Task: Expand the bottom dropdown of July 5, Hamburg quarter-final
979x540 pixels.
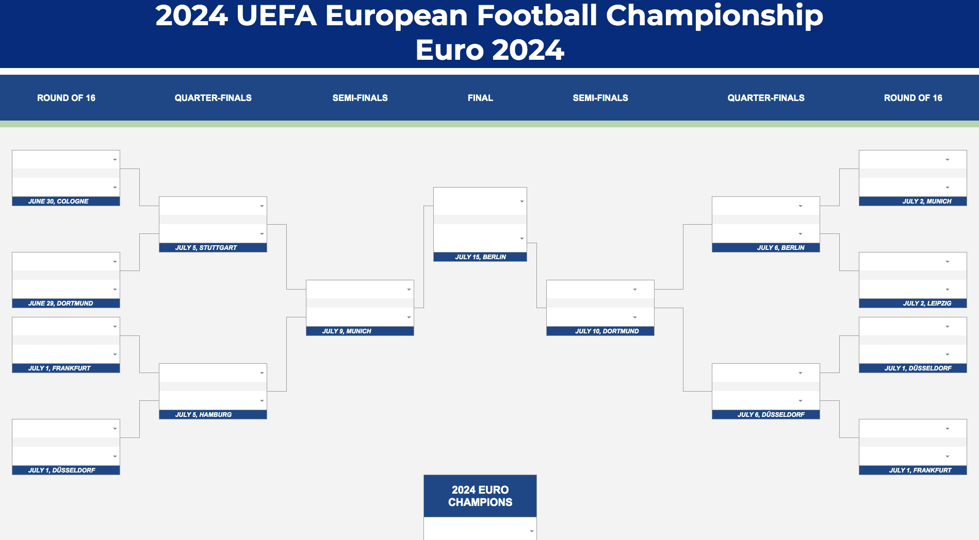Action: click(x=260, y=400)
